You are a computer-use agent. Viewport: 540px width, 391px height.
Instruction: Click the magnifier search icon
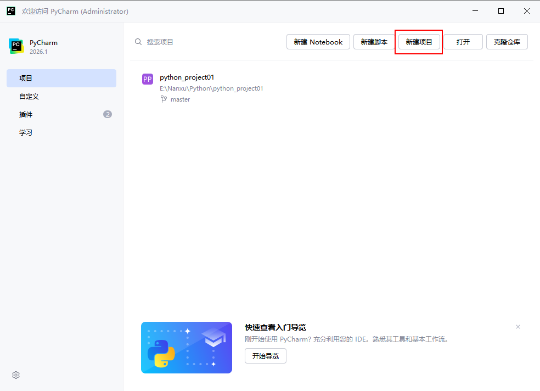coord(138,42)
